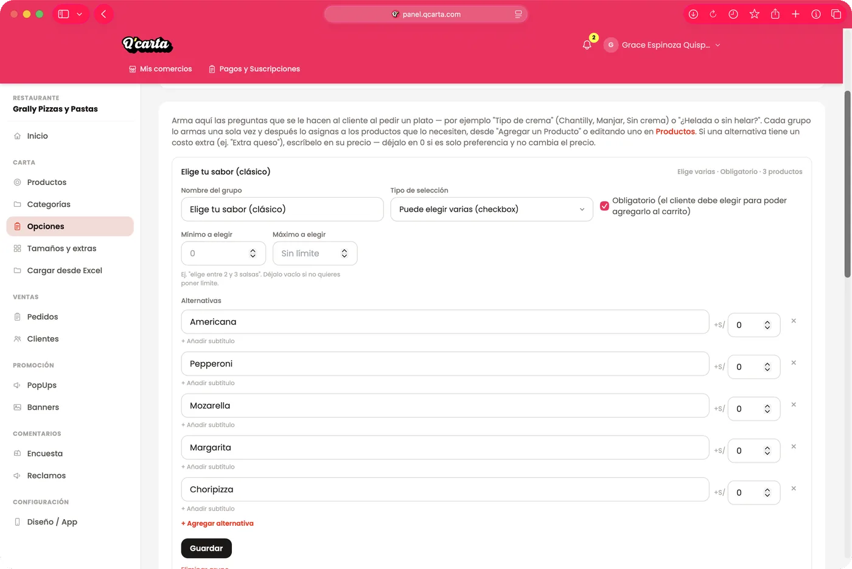The image size is (852, 569).
Task: Open the Safari share icon
Action: coord(775,14)
